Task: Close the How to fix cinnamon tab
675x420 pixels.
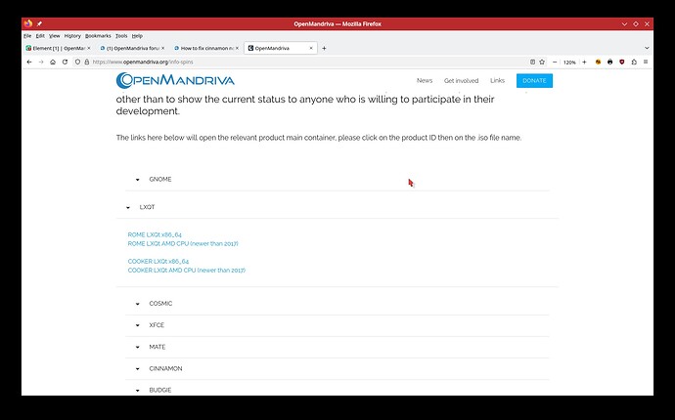Action: (x=237, y=48)
